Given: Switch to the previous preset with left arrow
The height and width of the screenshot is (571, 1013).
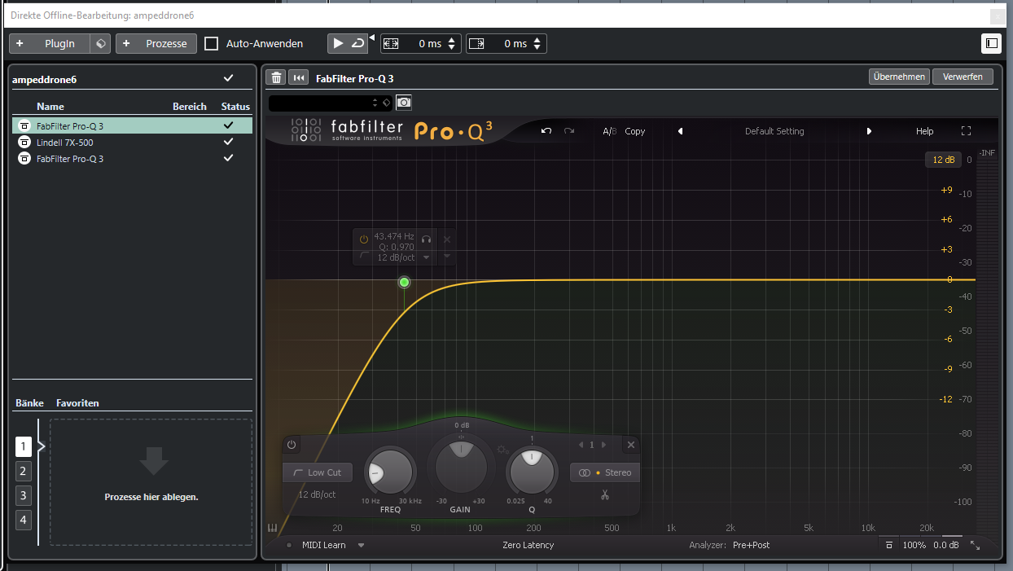Looking at the screenshot, I should [x=680, y=131].
